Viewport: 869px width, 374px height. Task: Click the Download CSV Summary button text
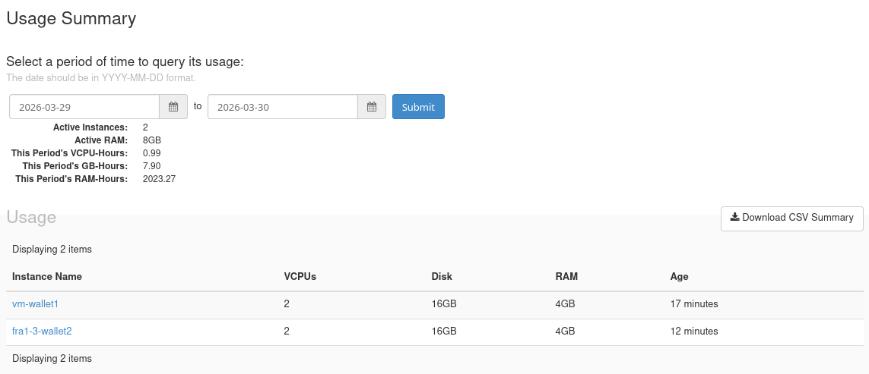point(798,218)
